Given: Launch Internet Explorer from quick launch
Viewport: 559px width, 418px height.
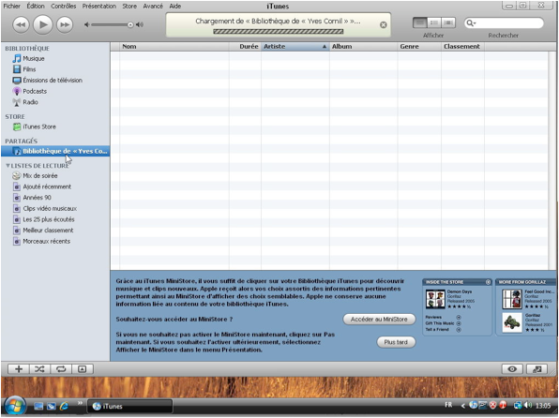Looking at the screenshot, I should 64,406.
